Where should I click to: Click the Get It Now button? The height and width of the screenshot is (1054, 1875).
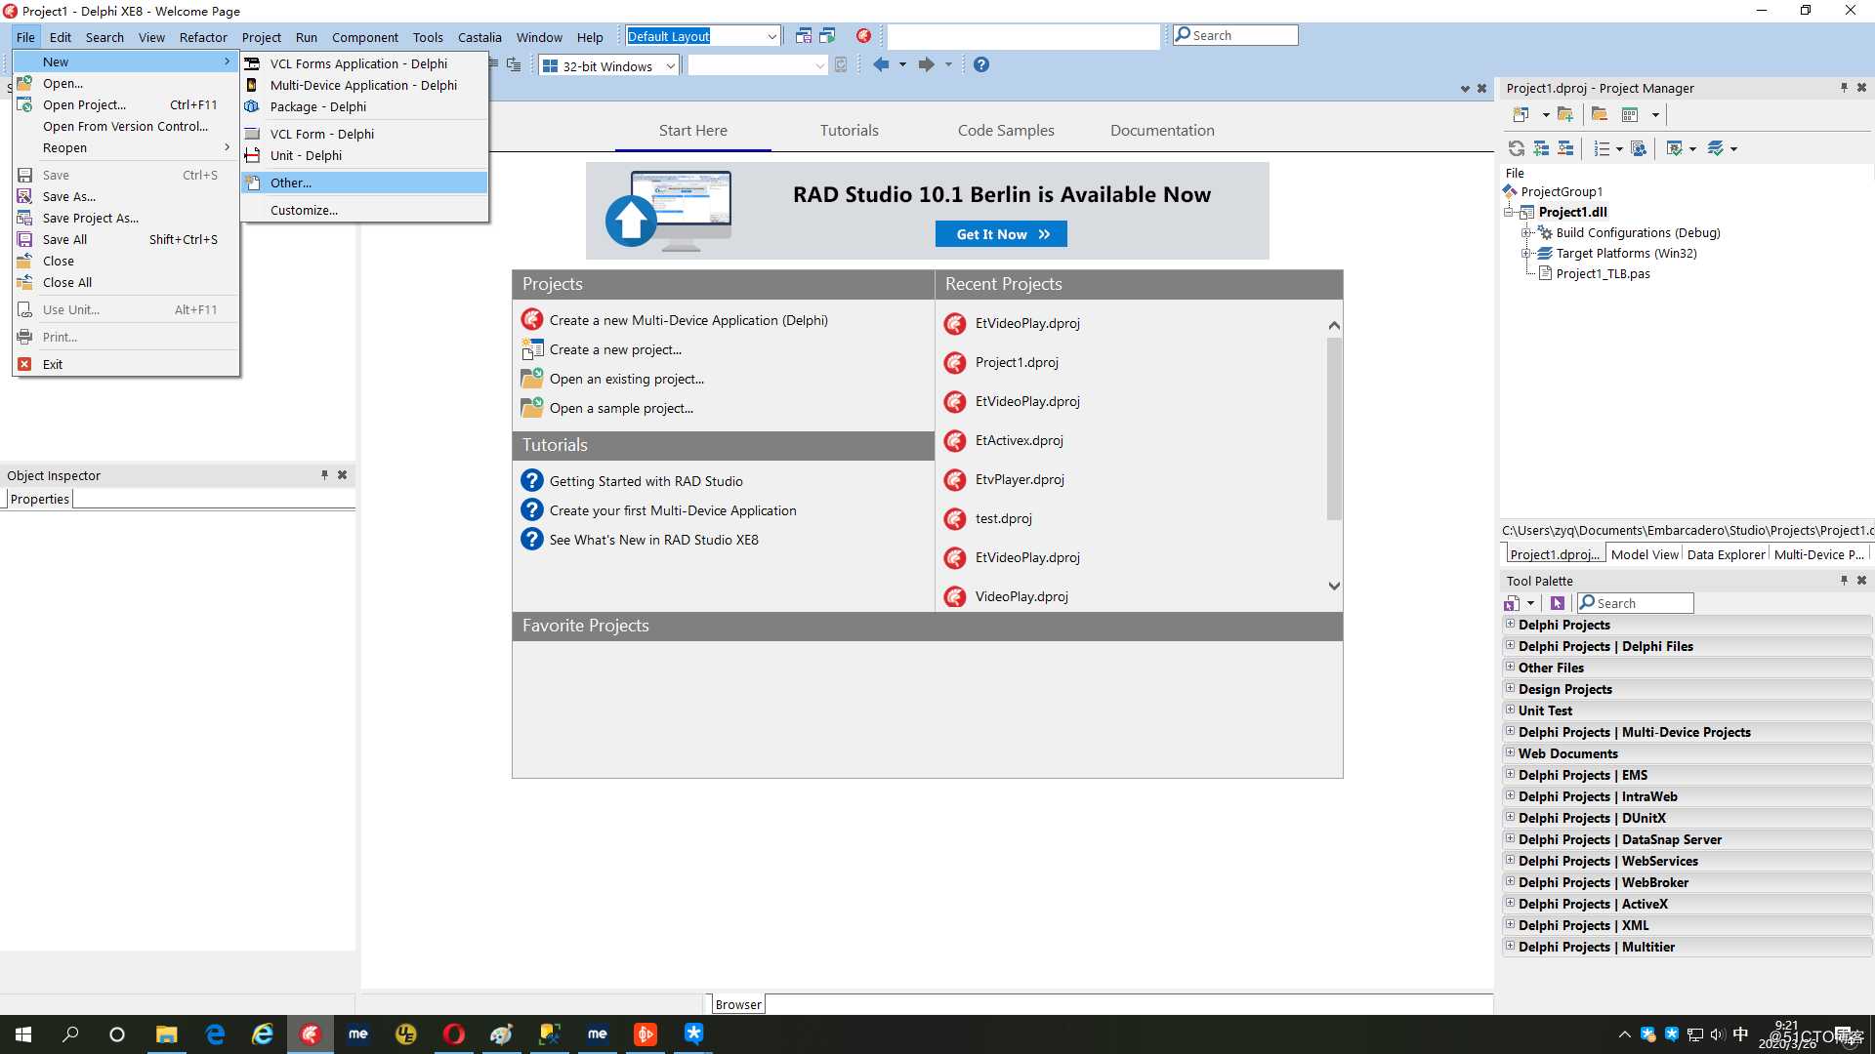point(1001,234)
